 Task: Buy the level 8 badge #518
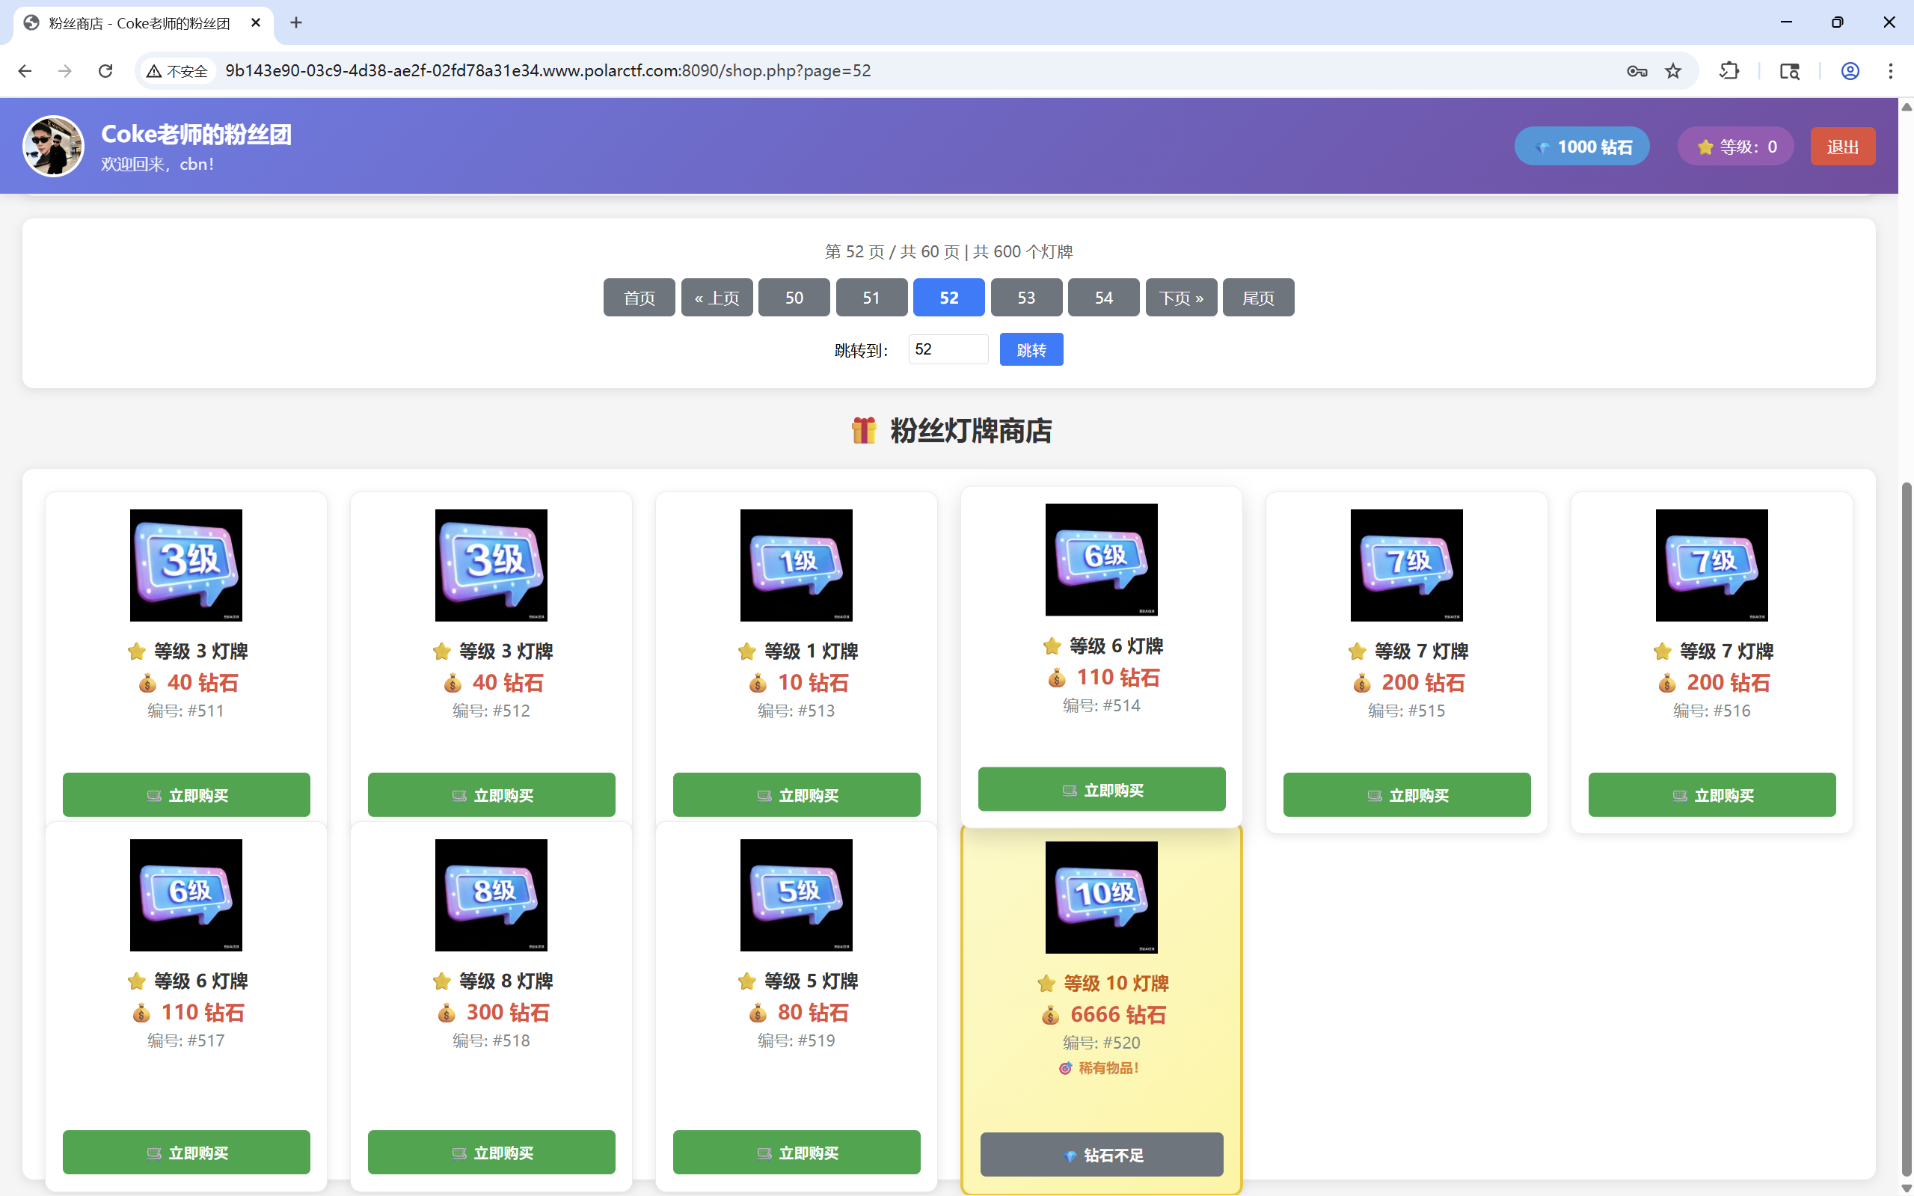[491, 1152]
